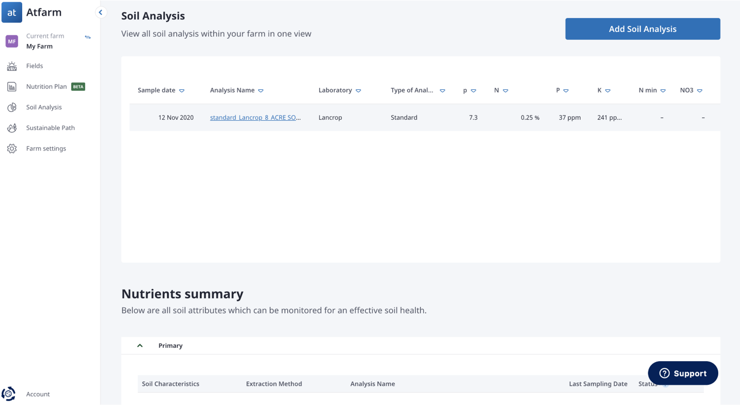Sort by N column arrow
Viewport: 740px width, 405px height.
tap(505, 91)
